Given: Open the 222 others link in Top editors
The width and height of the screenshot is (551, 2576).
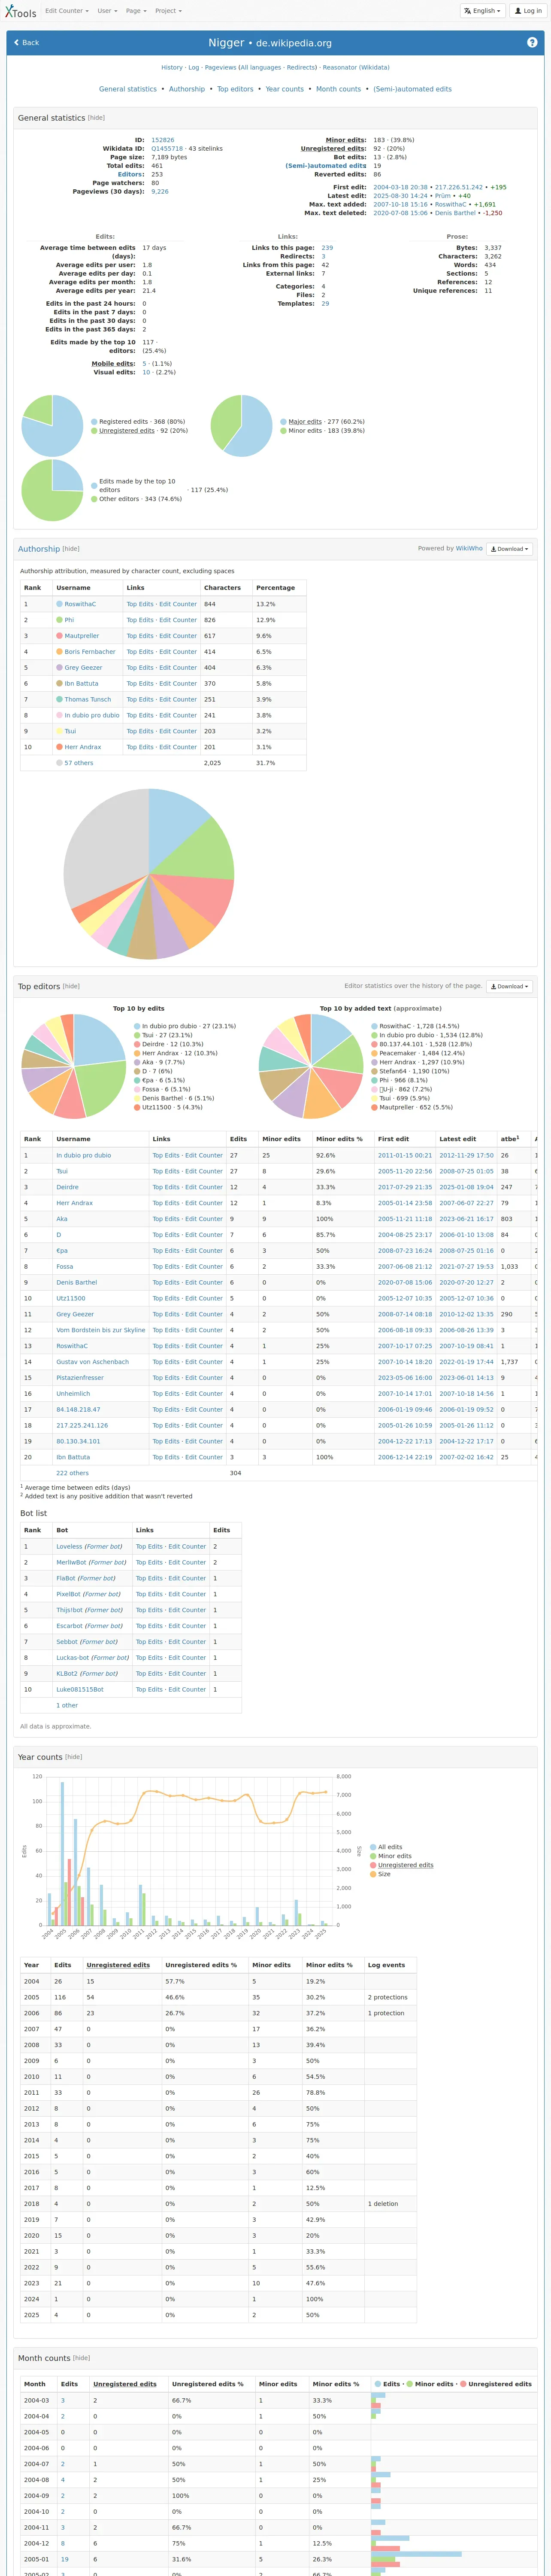Looking at the screenshot, I should [x=72, y=1473].
